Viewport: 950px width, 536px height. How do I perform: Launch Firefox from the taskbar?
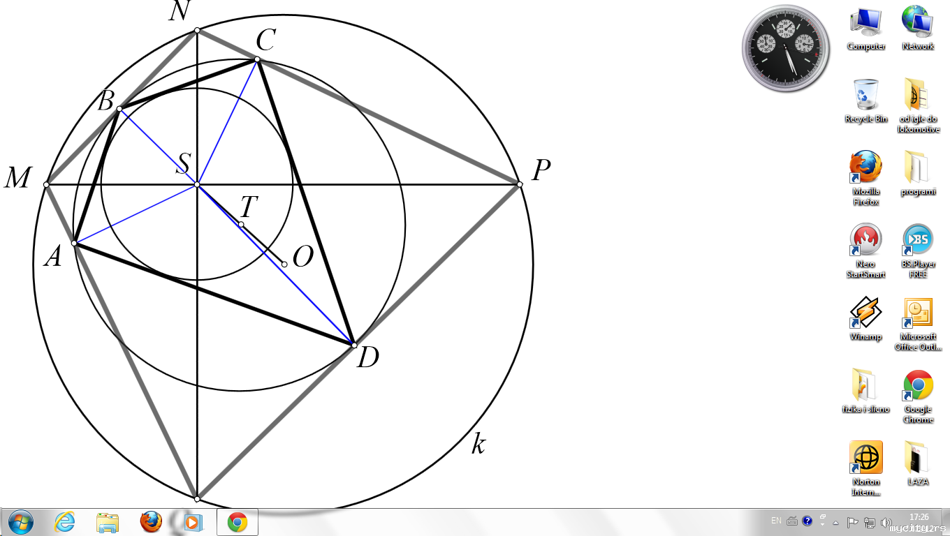(x=150, y=522)
